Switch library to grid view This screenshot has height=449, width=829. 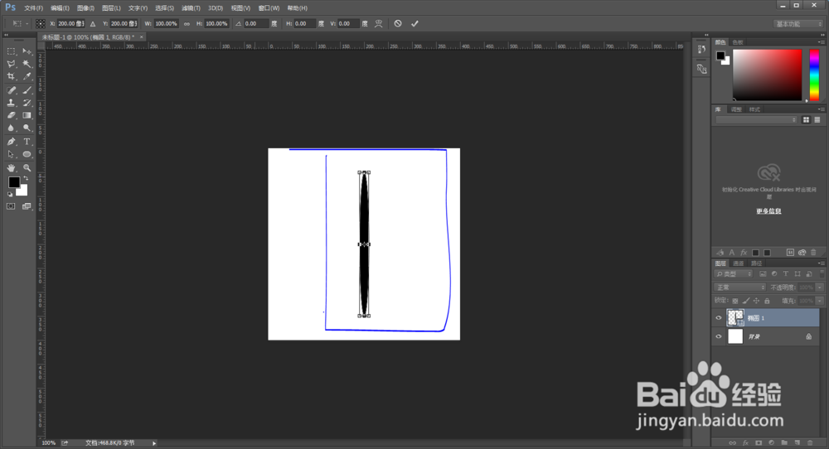pos(806,120)
